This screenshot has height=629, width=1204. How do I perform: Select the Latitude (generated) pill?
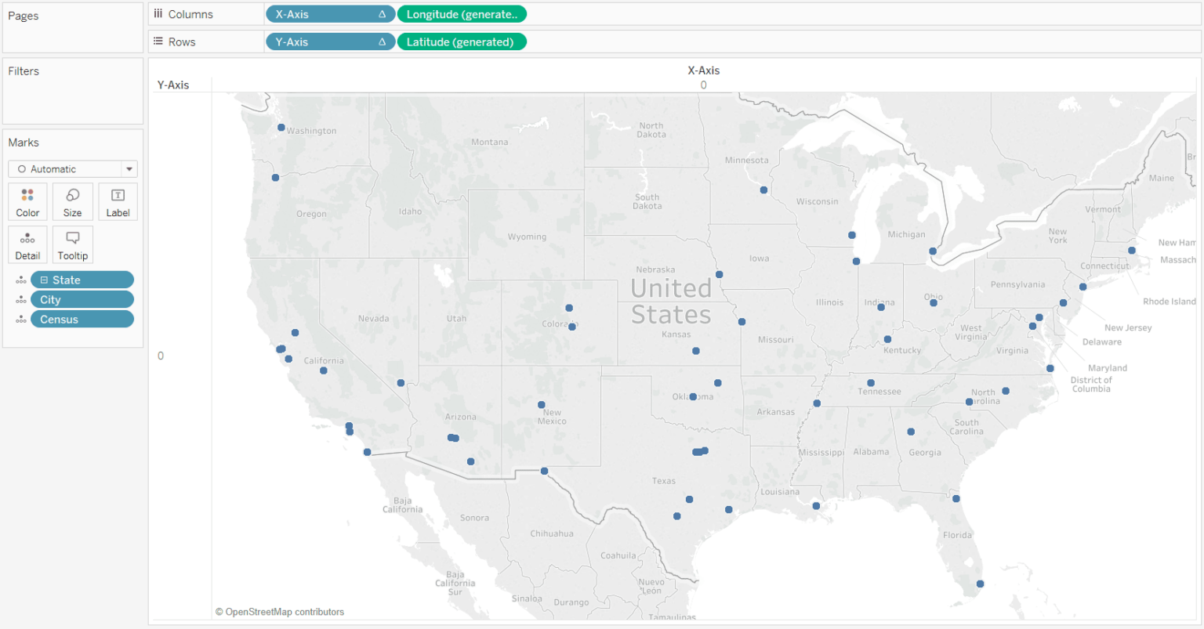point(462,42)
